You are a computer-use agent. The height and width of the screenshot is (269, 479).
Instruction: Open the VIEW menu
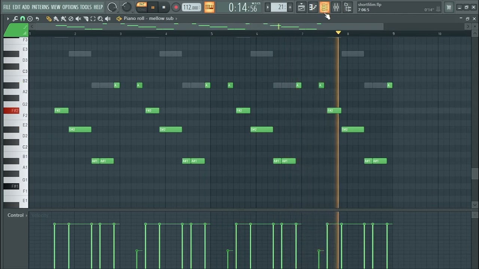coord(55,7)
